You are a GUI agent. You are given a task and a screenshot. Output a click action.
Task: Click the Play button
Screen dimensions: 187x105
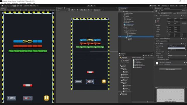tap(88, 6)
